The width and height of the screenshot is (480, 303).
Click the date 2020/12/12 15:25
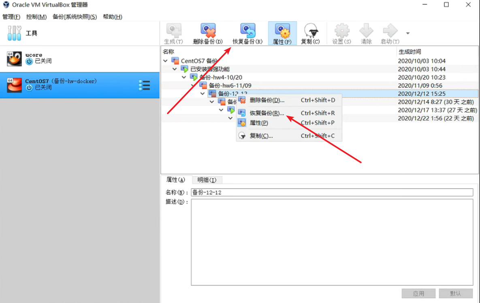pyautogui.click(x=422, y=94)
